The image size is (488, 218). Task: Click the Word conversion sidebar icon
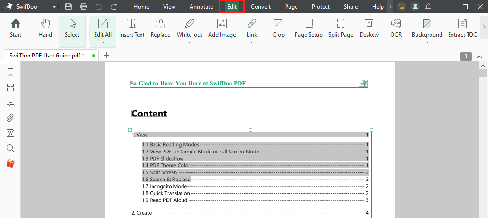coord(10,133)
